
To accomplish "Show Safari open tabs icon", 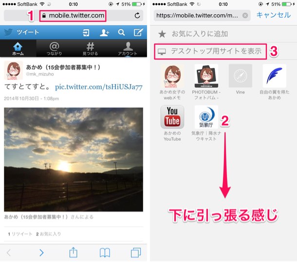I will click(x=136, y=253).
